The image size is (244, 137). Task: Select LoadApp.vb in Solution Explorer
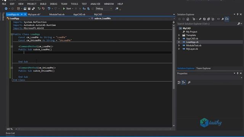click(192, 42)
